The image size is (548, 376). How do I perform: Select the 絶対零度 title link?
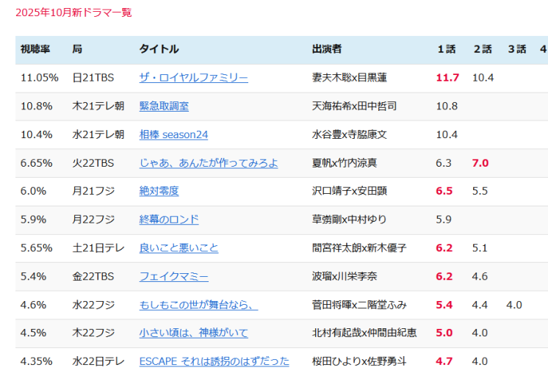pos(159,191)
